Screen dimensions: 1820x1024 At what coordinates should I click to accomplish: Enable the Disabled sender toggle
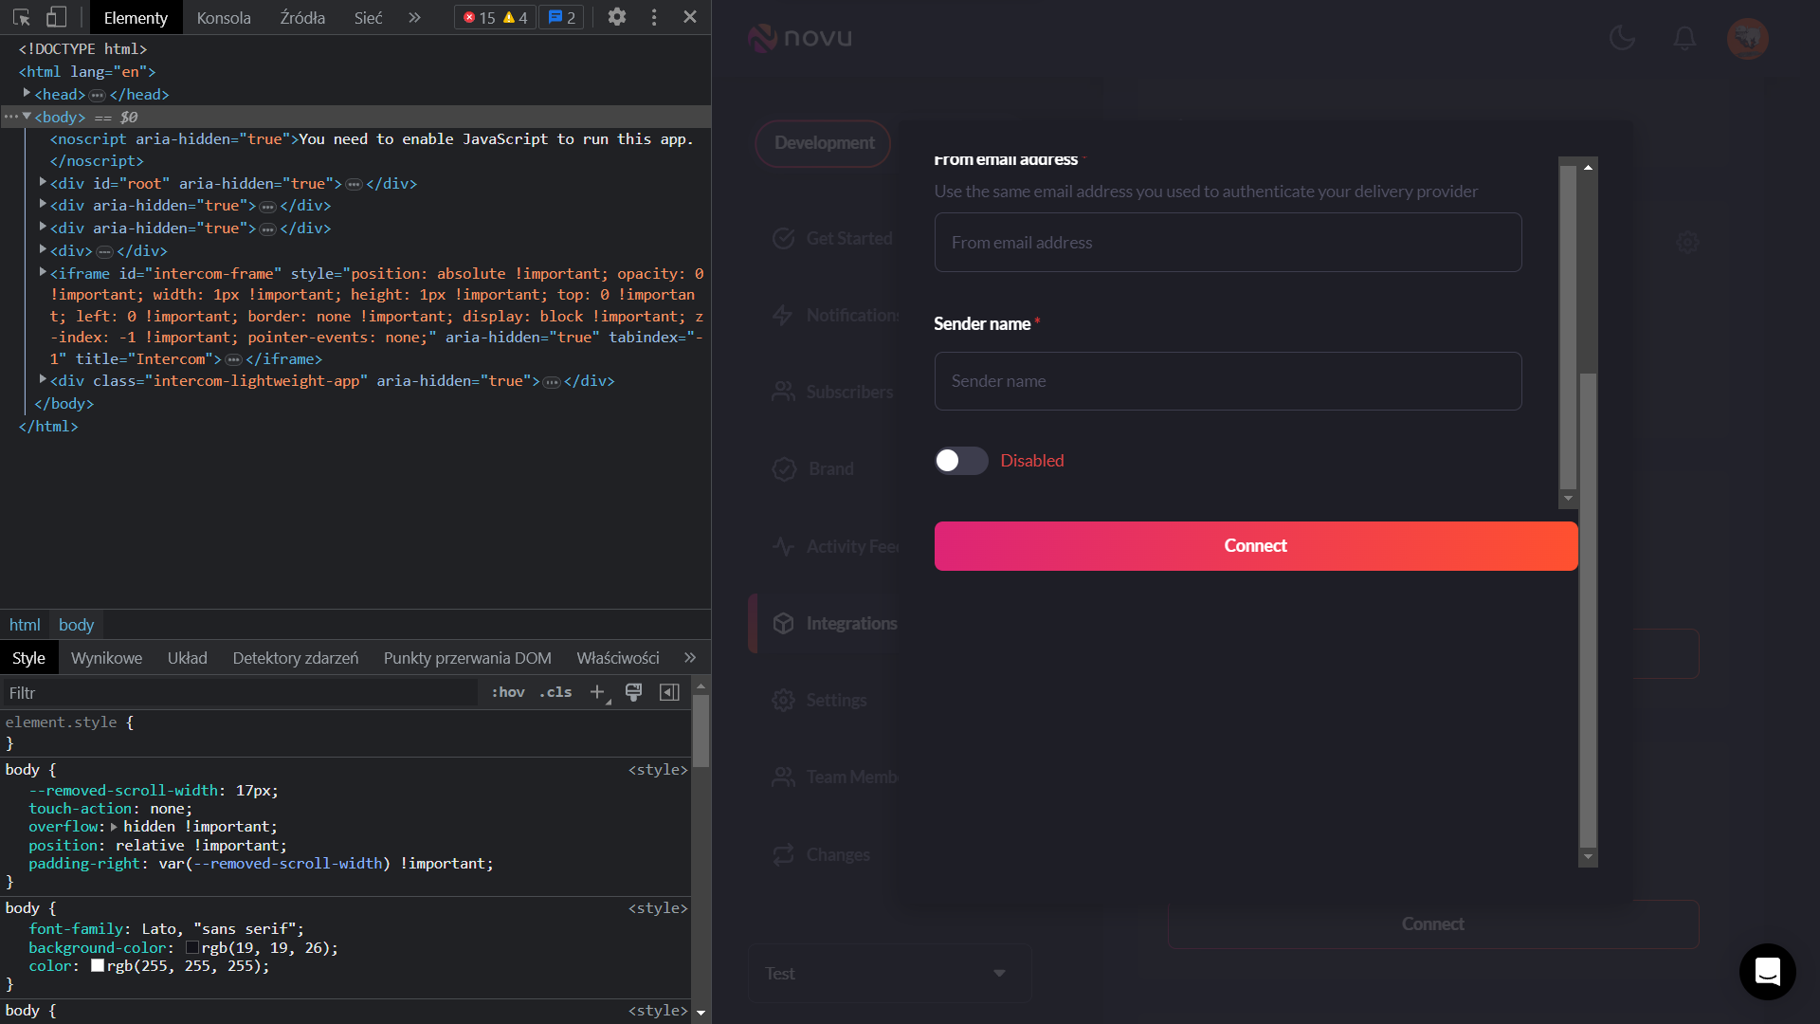[x=960, y=461]
